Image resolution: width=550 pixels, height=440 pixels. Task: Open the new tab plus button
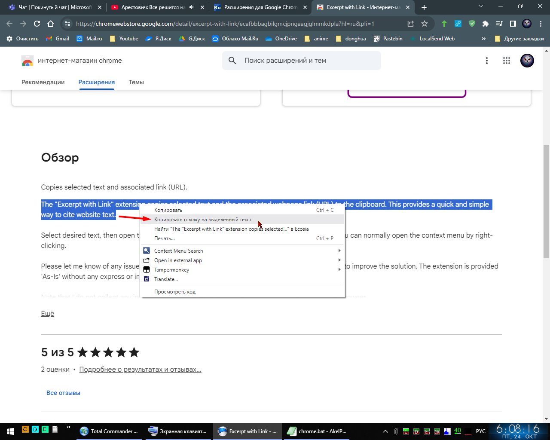(424, 7)
